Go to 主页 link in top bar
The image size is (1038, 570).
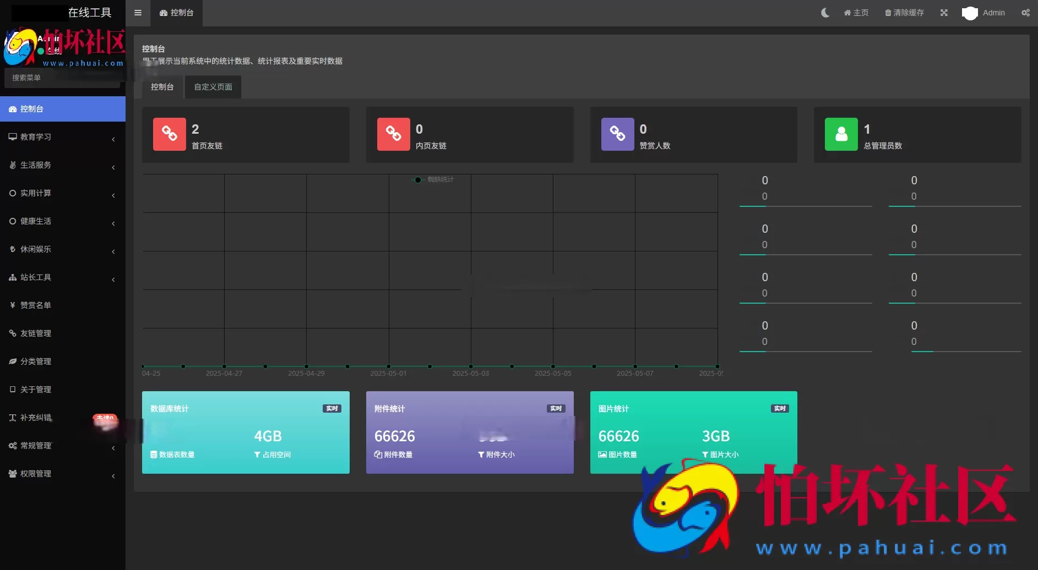click(856, 13)
